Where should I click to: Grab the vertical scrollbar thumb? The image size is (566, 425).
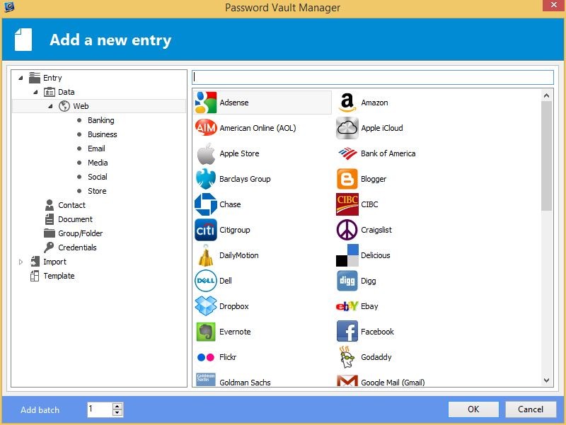click(546, 156)
